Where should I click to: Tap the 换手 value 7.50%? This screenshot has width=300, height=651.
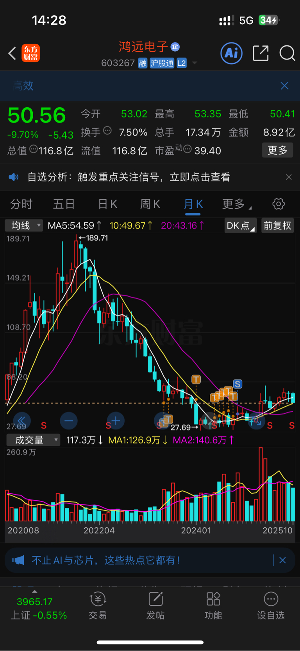[133, 132]
